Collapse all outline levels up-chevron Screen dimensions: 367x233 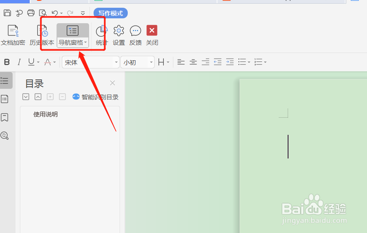point(38,97)
